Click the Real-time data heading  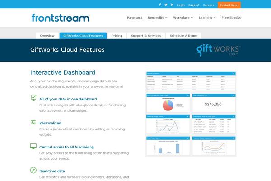tap(52, 171)
